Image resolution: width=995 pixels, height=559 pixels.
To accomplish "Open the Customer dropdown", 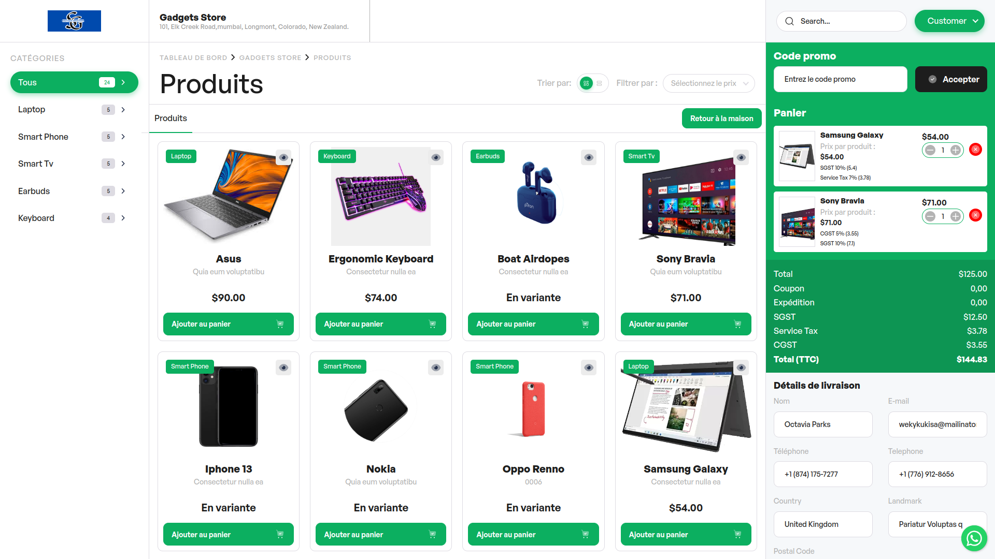I will click(949, 21).
